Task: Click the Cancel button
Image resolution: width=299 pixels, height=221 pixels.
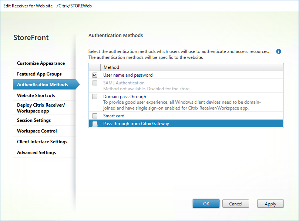Action: [235, 204]
